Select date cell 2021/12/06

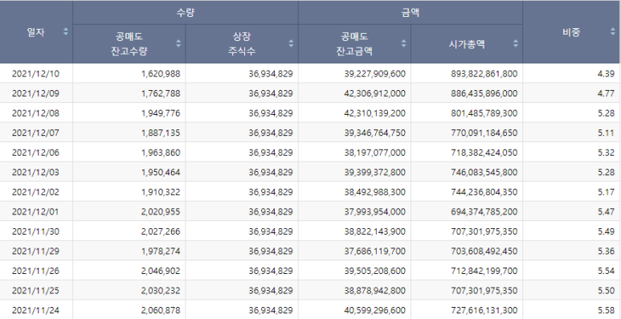pyautogui.click(x=35, y=153)
